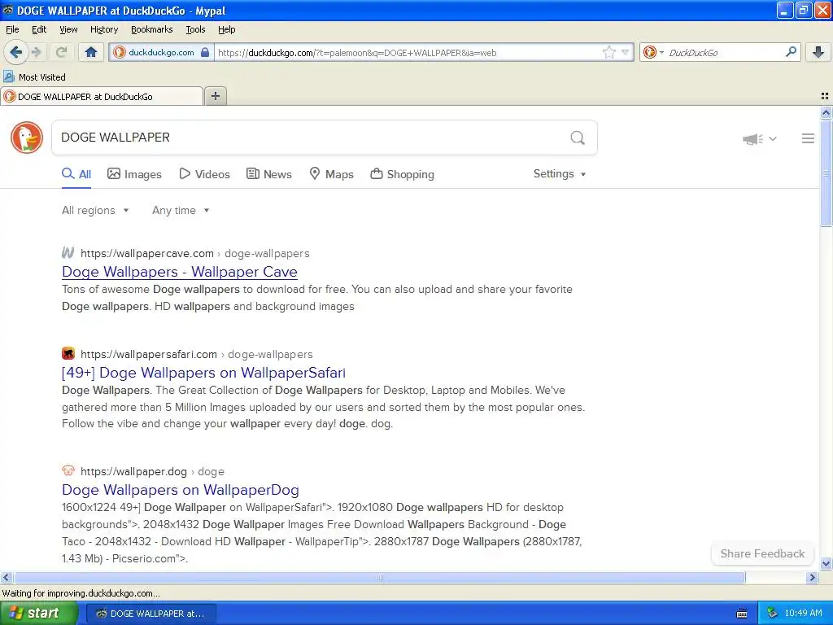Submit search with the magnifier icon
The image size is (833, 625).
tap(578, 138)
